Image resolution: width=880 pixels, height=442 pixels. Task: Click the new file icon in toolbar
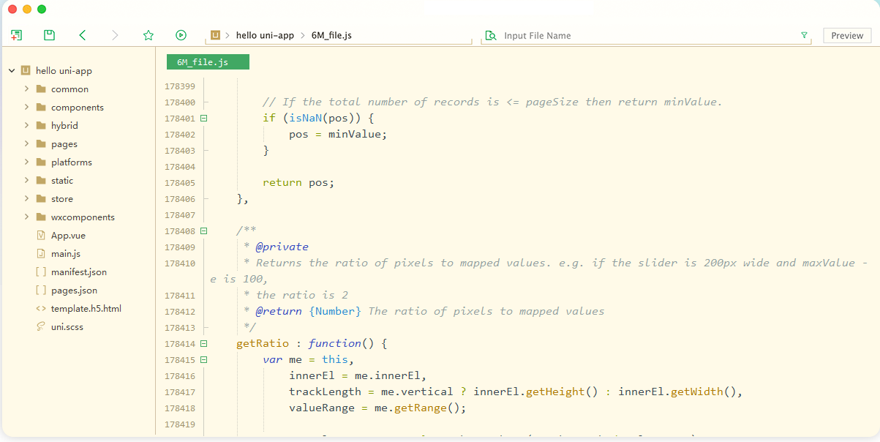16,35
